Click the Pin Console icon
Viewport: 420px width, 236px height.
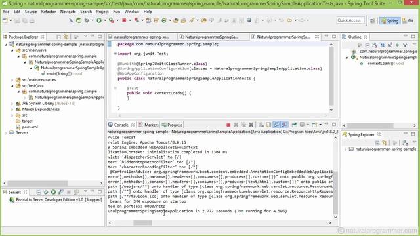pos(294,125)
